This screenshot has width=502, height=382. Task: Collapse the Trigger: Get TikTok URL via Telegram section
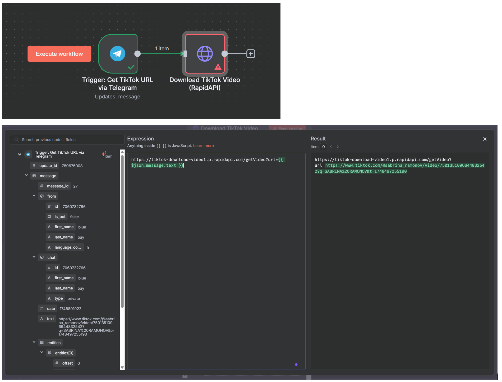pos(20,154)
